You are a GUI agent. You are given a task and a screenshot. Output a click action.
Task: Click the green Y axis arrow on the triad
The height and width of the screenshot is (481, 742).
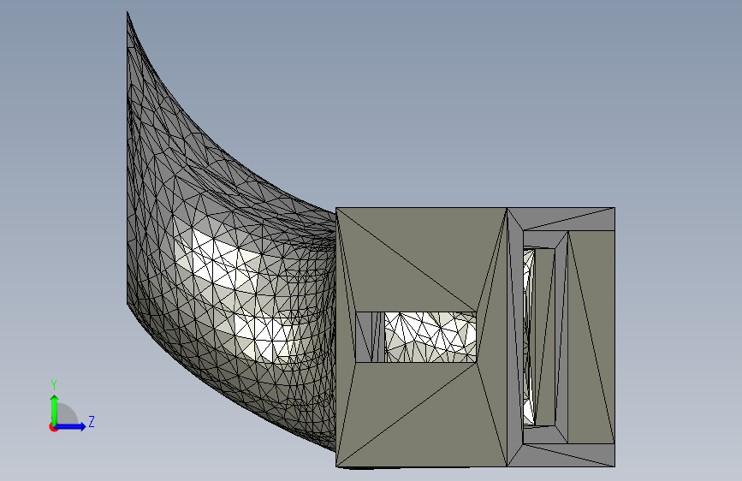click(55, 409)
